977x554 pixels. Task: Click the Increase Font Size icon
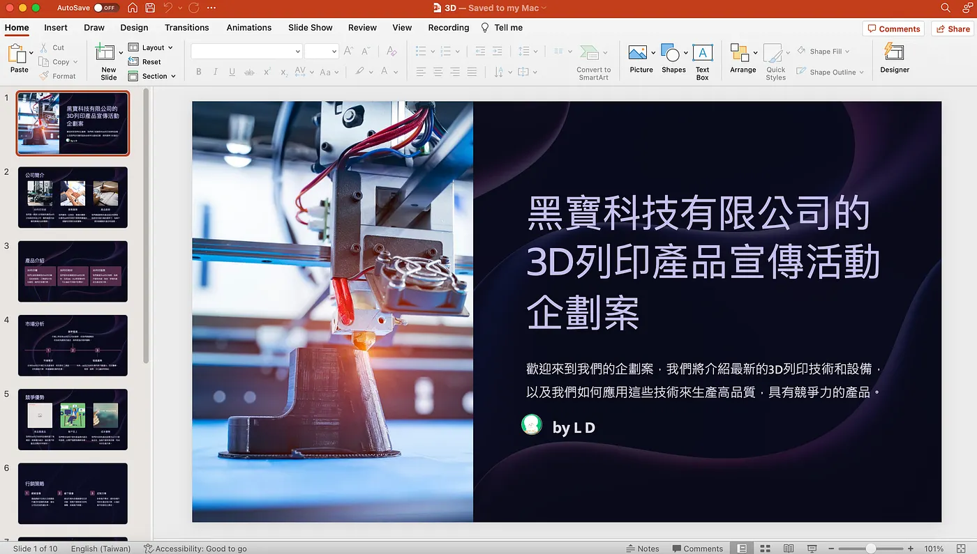point(349,51)
